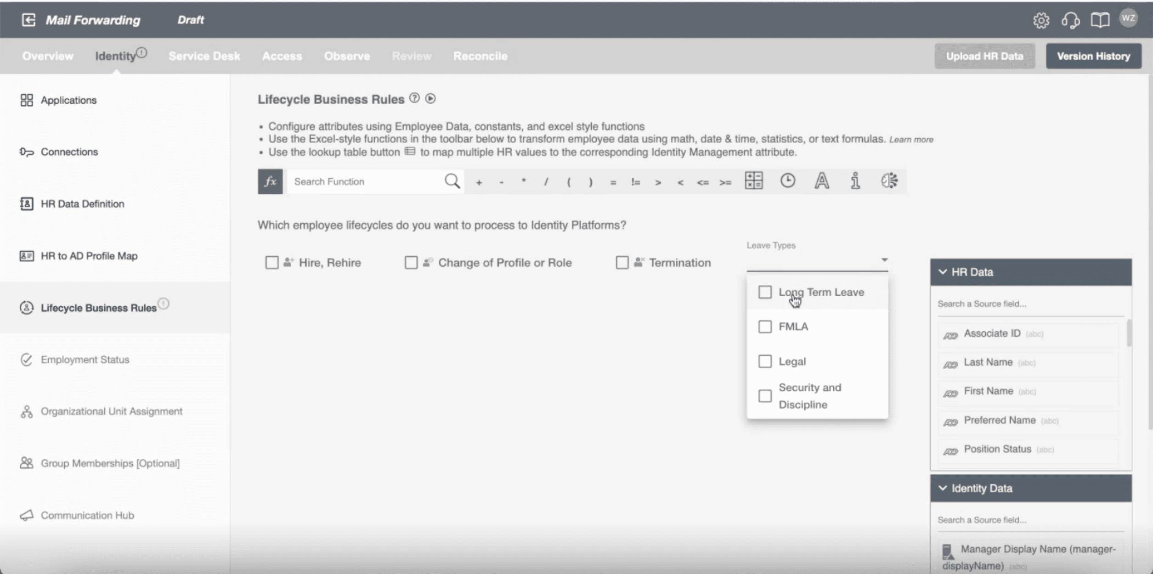Image resolution: width=1153 pixels, height=574 pixels.
Task: Open the text functions 'A' icon
Action: pos(820,181)
